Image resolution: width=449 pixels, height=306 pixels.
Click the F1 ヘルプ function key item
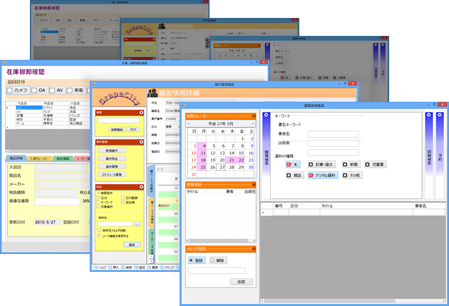click(x=101, y=267)
